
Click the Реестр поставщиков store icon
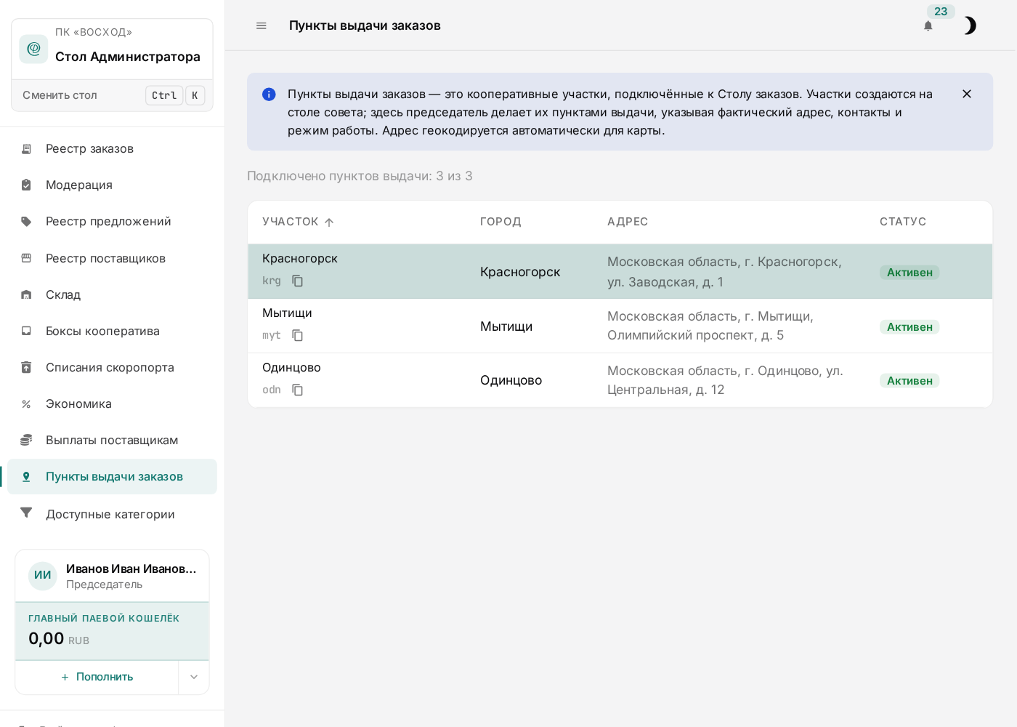[x=26, y=258]
